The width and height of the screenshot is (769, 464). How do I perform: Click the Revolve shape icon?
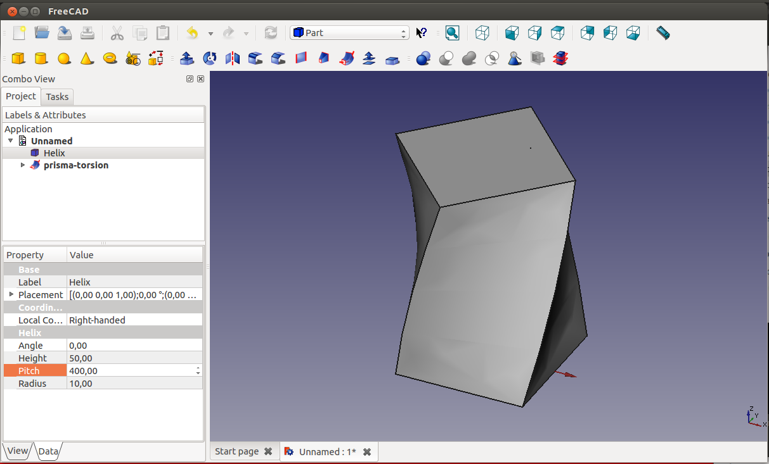point(209,59)
